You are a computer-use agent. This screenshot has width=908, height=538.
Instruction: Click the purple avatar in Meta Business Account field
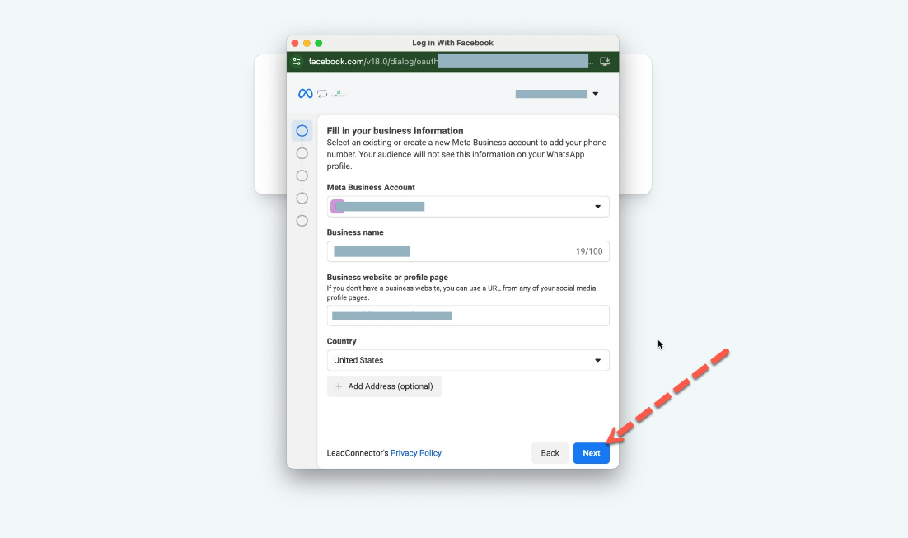click(337, 206)
